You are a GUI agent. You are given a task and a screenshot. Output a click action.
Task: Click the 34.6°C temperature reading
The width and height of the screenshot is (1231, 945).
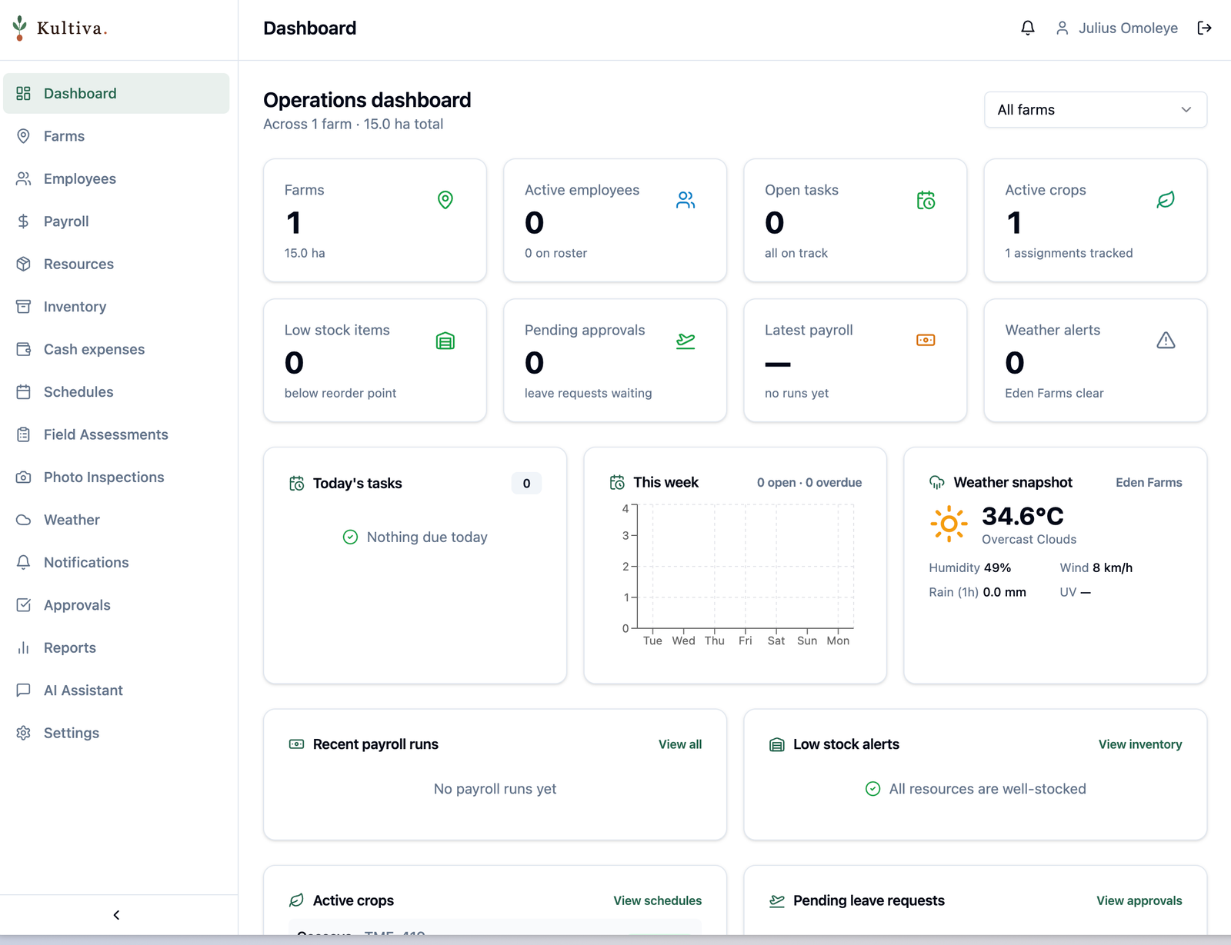click(x=1022, y=516)
